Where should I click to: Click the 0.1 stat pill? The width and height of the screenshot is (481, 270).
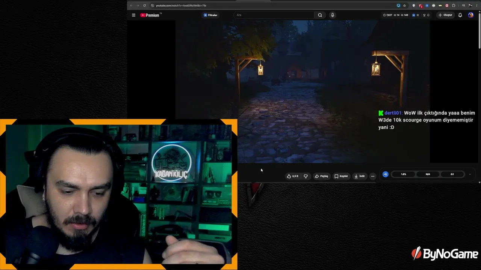click(452, 174)
